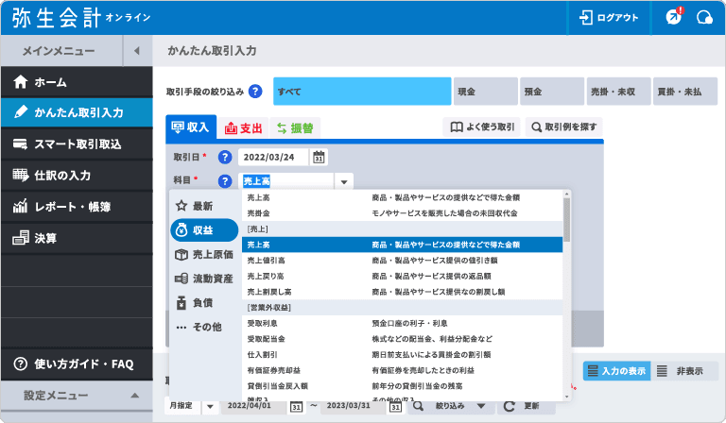Click help icon next to 取引日
Screen dimensions: 726x423
pyautogui.click(x=225, y=157)
